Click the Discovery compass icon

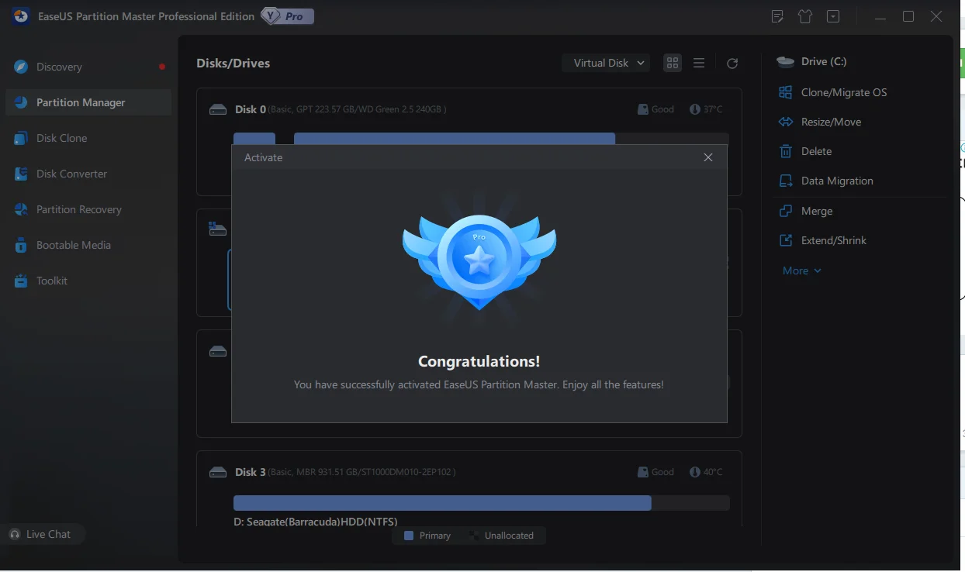point(21,67)
